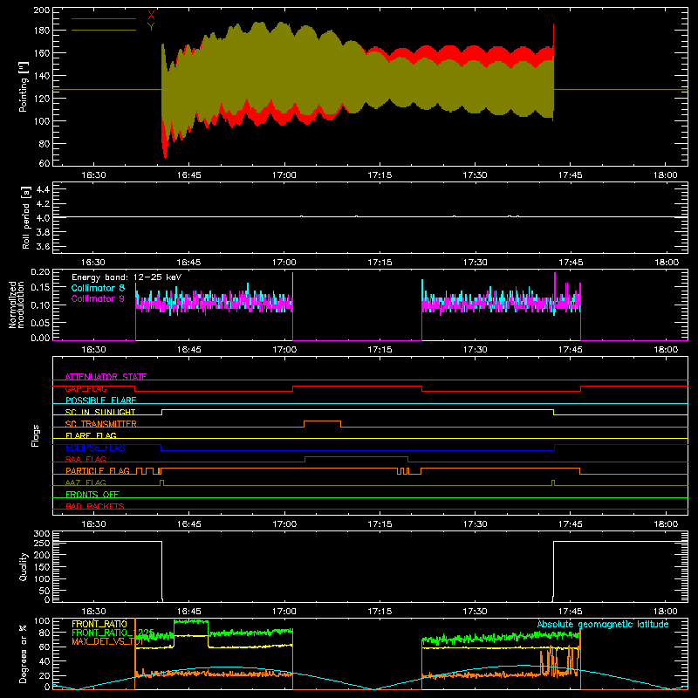Click the SAA_FLAG raised segment
This screenshot has width=698, height=698.
pos(357,459)
